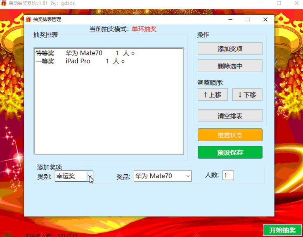This screenshot has width=303, height=237.
Task: Click the orange 重置状态 button
Action: point(230,135)
